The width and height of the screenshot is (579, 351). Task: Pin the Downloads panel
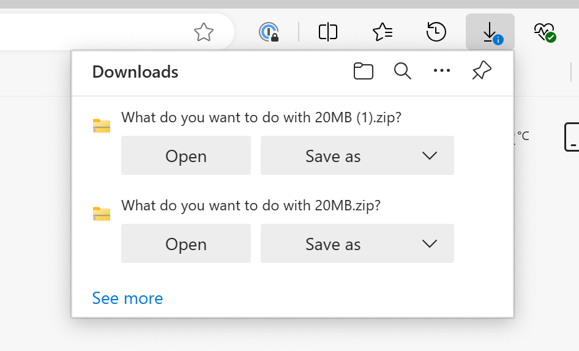pos(482,70)
